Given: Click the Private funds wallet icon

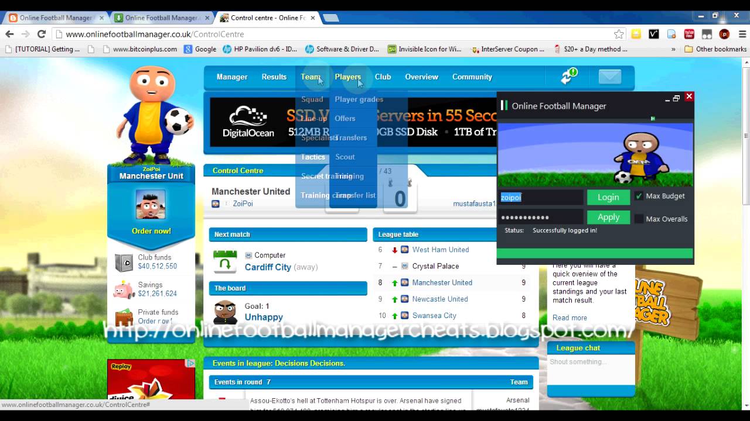Looking at the screenshot, I should [x=124, y=317].
